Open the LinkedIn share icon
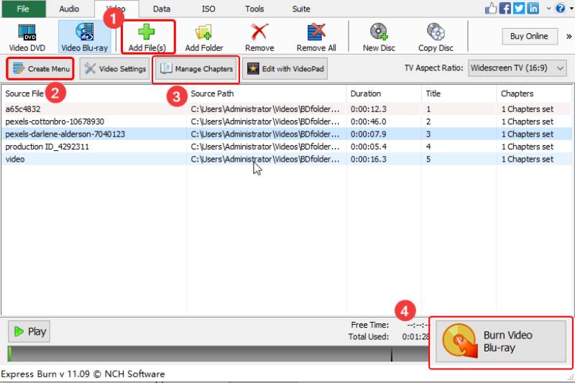575x383 pixels. click(533, 8)
